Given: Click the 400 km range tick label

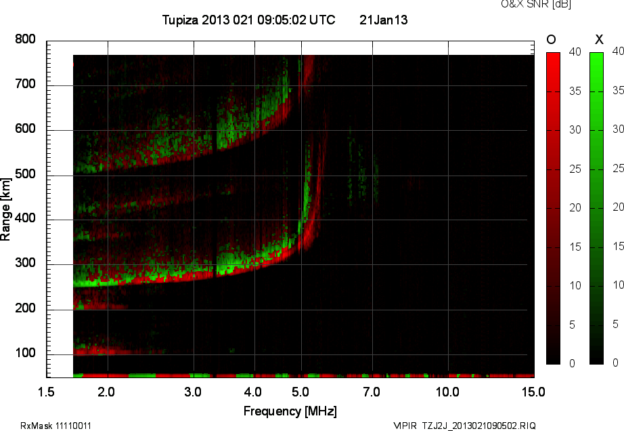Looking at the screenshot, I should coord(25,218).
